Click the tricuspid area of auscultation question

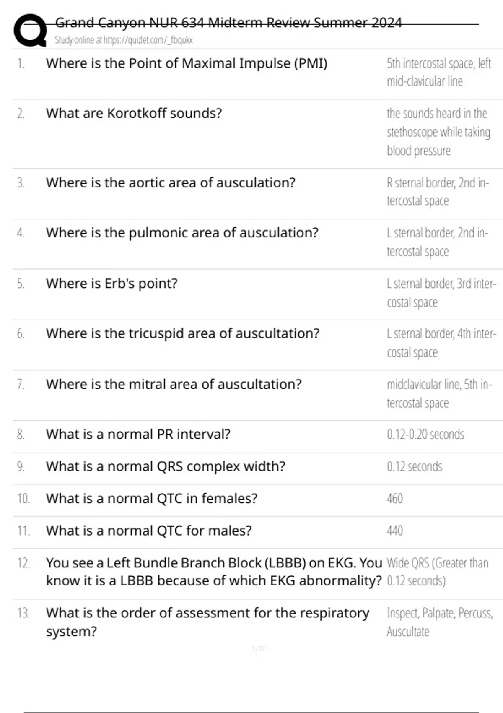(182, 333)
